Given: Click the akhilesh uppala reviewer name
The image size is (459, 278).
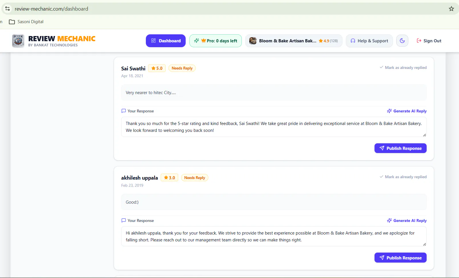Looking at the screenshot, I should pos(140,178).
